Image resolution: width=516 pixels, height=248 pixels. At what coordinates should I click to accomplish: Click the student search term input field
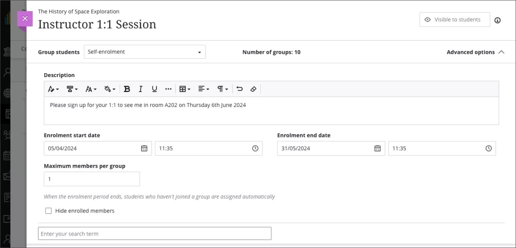click(154, 234)
